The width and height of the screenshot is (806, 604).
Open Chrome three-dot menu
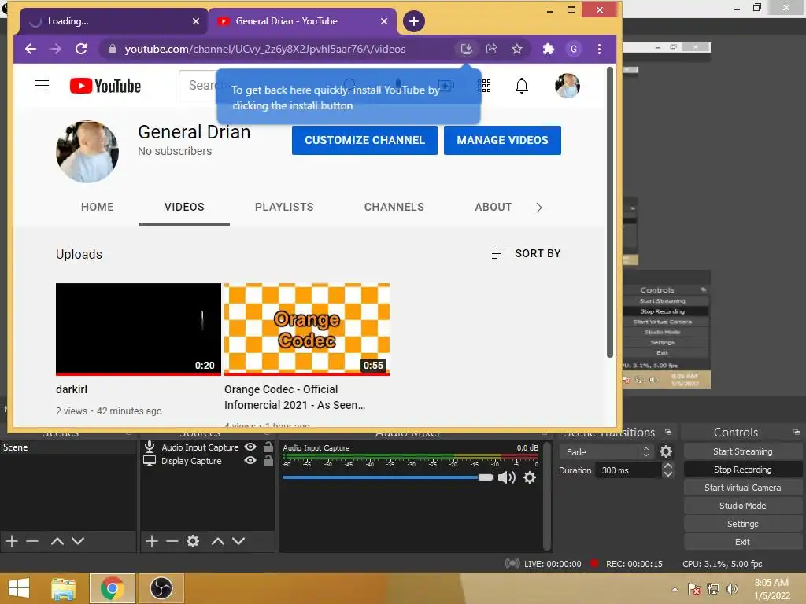(x=599, y=49)
